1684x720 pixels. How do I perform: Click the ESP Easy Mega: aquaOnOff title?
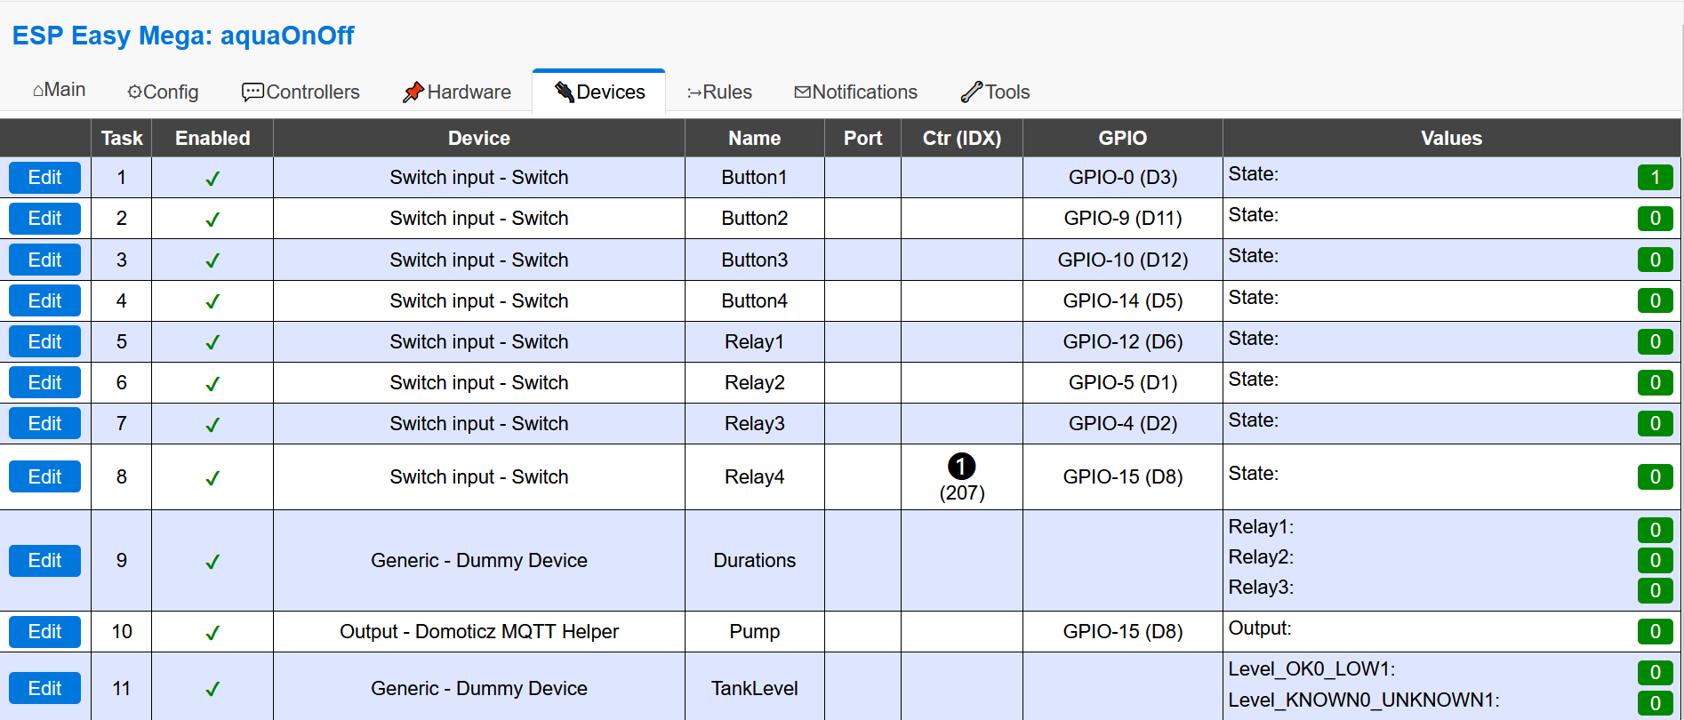click(183, 36)
